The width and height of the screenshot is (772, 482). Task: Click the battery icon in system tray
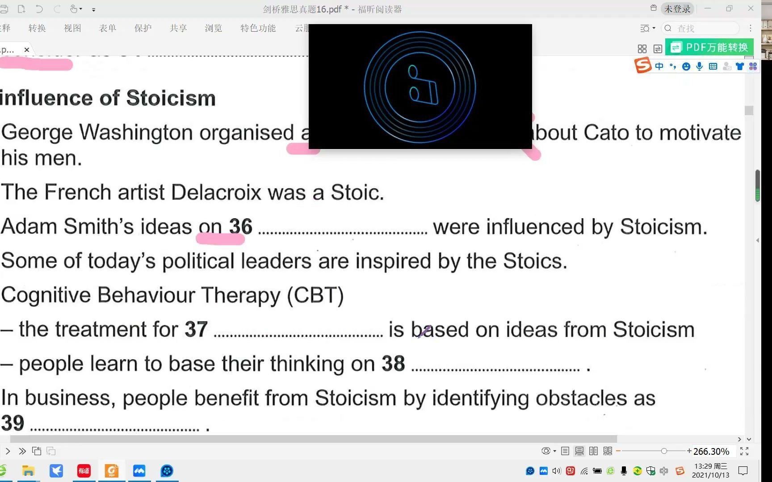point(597,471)
